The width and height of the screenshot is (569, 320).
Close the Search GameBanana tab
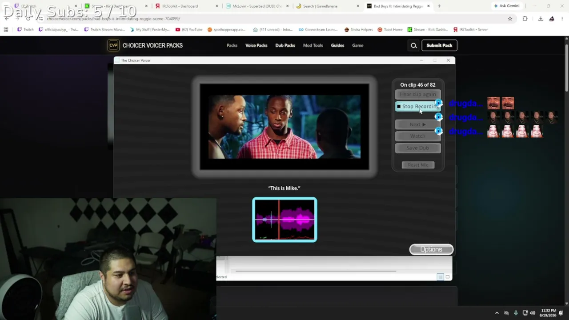point(358,6)
